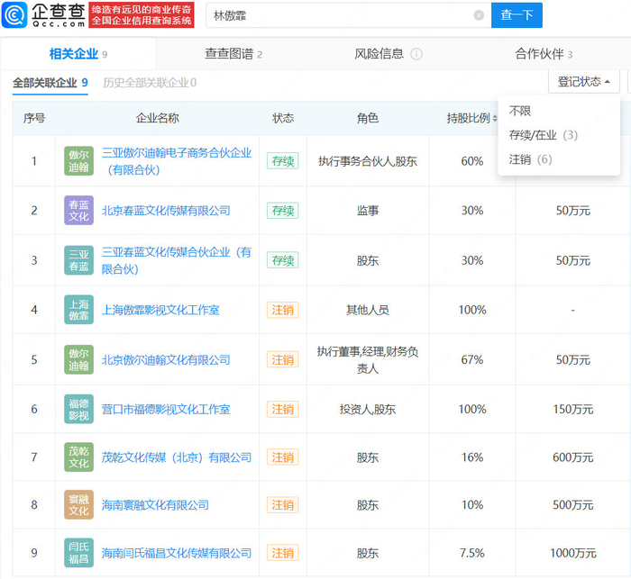Show 历史全部关联企业 list
The height and width of the screenshot is (579, 631).
pyautogui.click(x=149, y=83)
